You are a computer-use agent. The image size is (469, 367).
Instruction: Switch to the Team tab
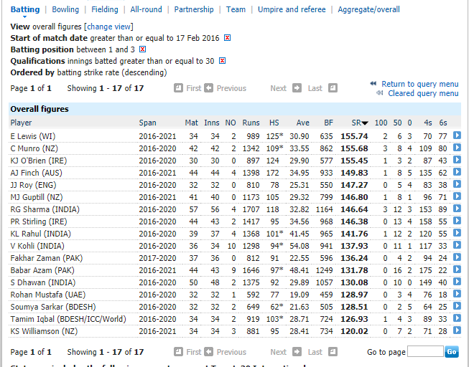(x=236, y=9)
